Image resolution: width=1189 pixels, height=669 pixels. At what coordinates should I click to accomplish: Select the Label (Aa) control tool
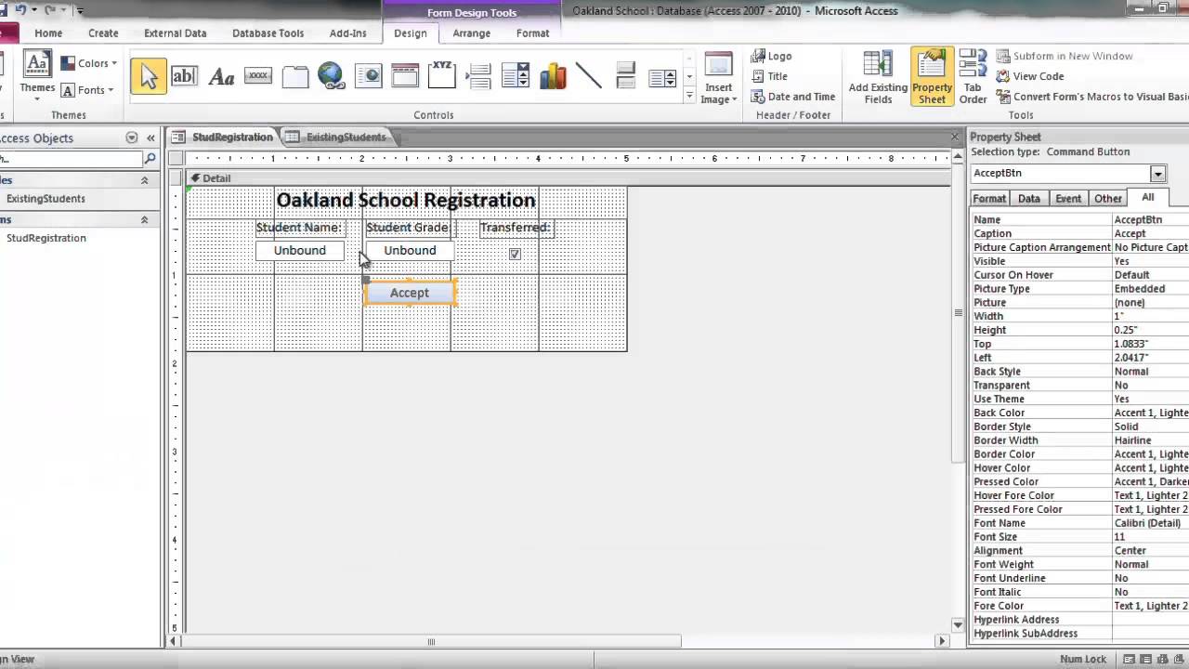point(221,76)
